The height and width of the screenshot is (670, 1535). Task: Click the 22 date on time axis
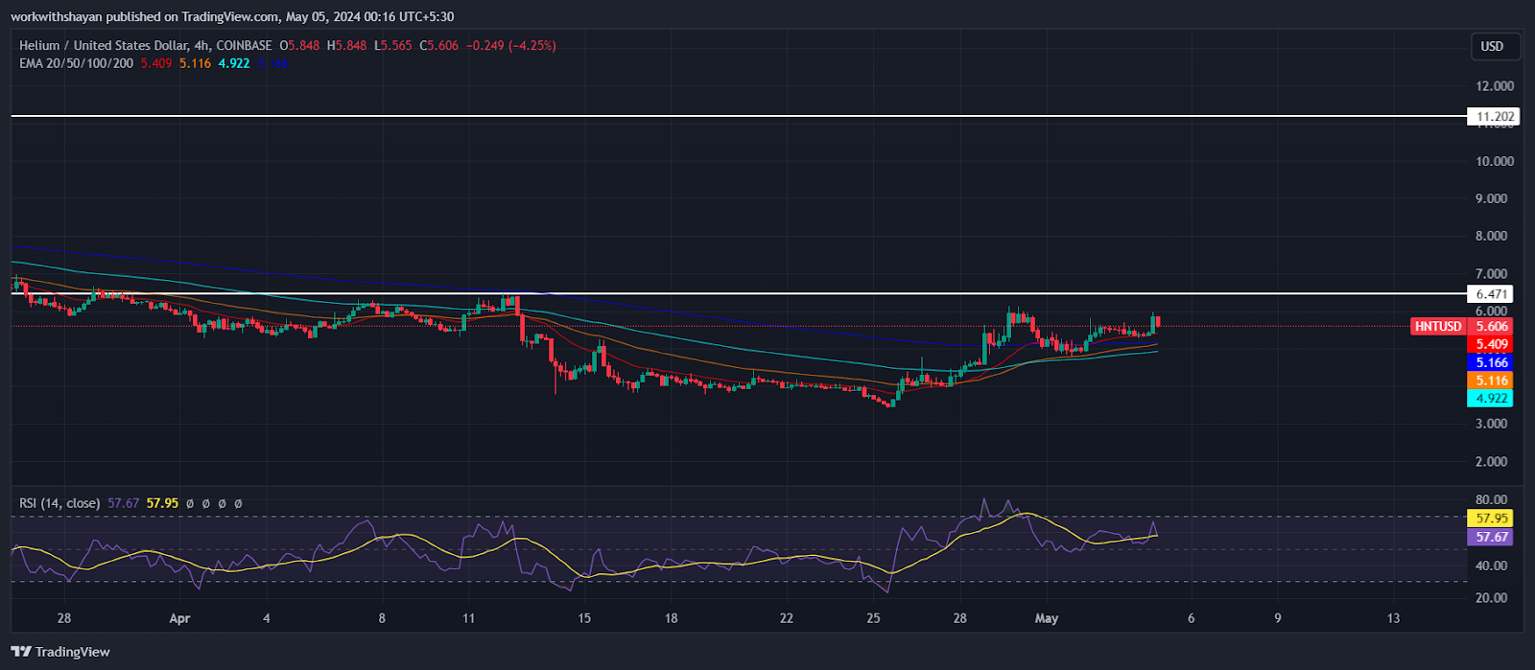click(787, 618)
